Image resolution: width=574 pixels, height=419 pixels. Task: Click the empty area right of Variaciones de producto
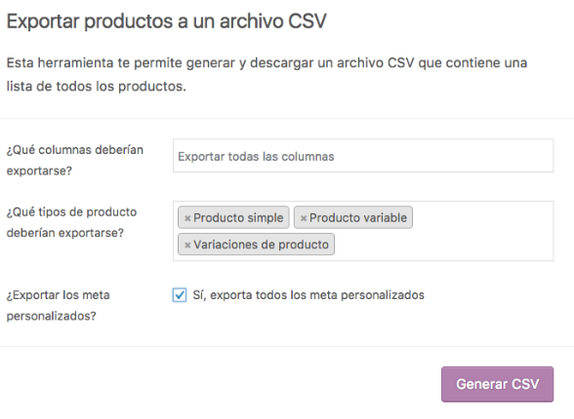pos(443,245)
